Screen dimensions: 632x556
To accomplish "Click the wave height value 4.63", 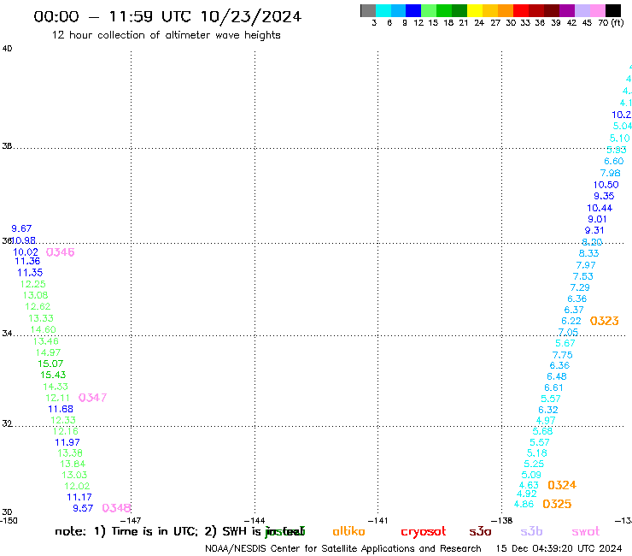I will (x=529, y=485).
